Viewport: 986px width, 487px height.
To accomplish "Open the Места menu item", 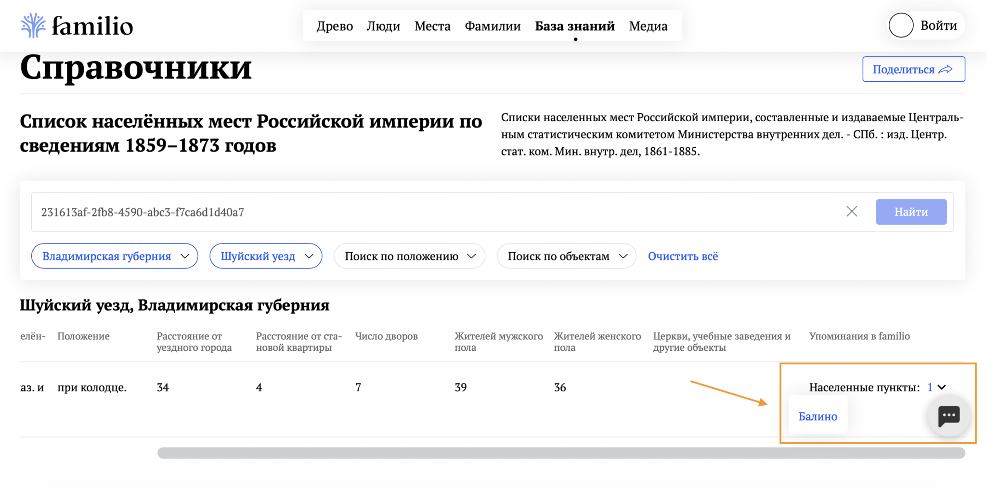I will coord(432,26).
